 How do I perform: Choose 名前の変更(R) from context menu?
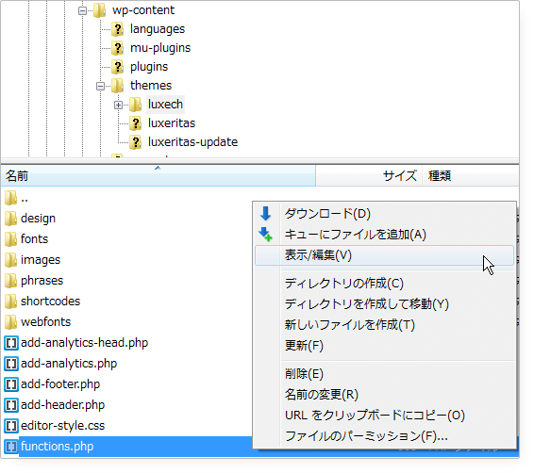[x=384, y=395]
